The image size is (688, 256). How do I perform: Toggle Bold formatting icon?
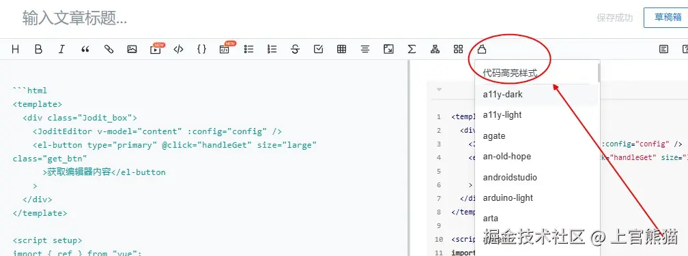39,50
